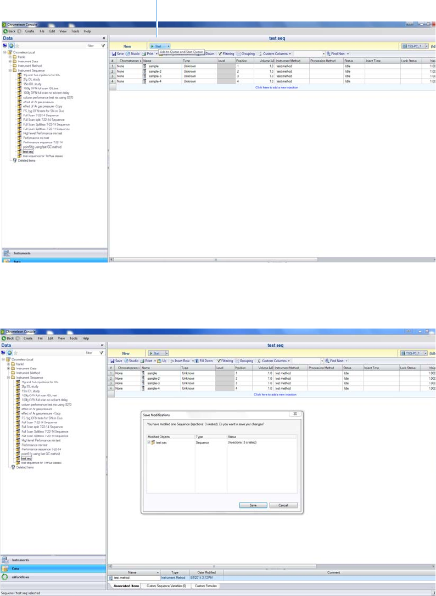
Task: Collapse Instrument Sequence folder in the upper console tree
Action: [10, 70]
